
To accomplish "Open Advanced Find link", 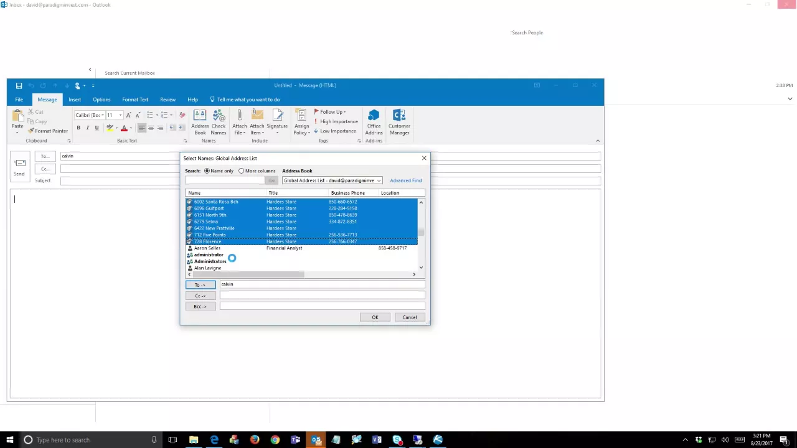I will click(x=406, y=180).
